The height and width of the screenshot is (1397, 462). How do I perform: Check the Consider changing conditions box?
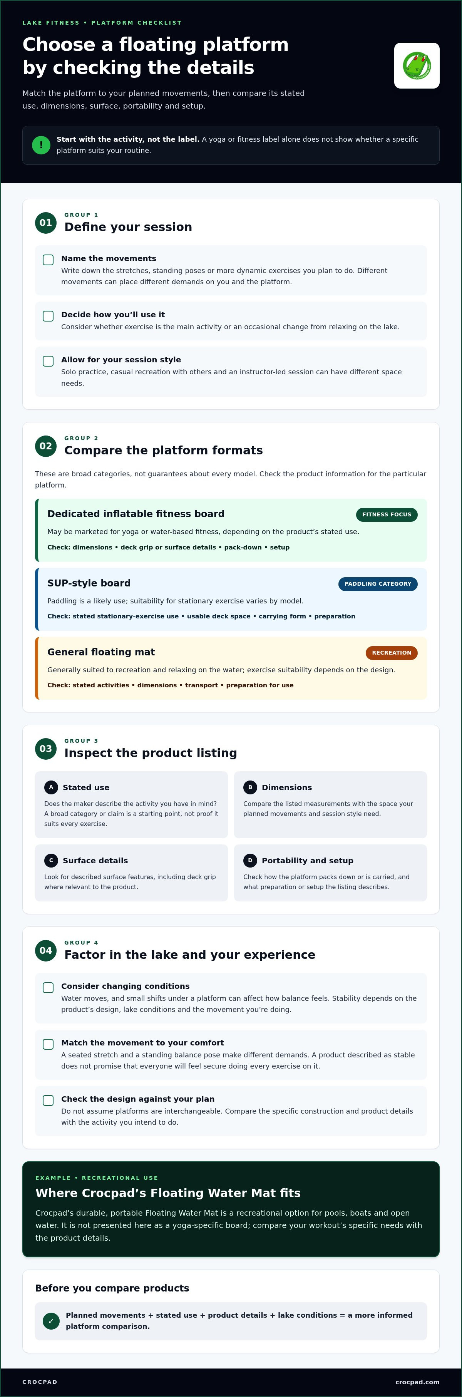[48, 988]
